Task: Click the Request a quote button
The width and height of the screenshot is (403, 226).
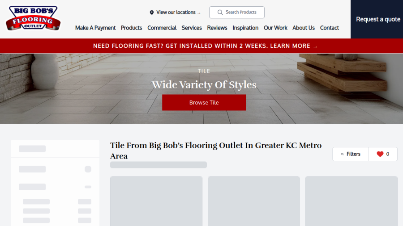Action: coord(377,19)
